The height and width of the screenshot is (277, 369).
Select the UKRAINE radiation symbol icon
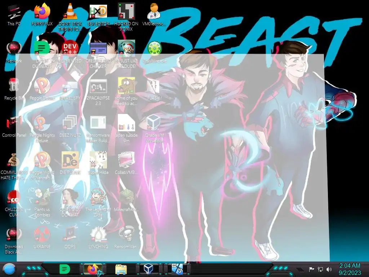42,238
